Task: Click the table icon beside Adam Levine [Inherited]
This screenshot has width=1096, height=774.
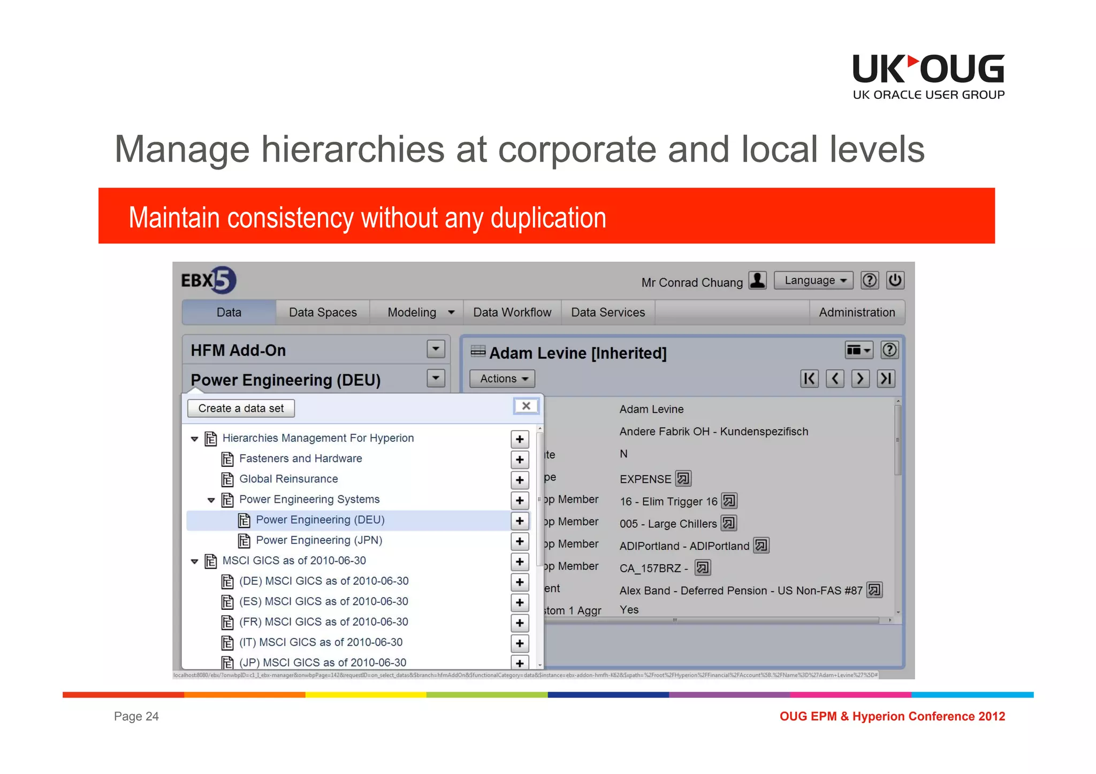Action: [478, 351]
